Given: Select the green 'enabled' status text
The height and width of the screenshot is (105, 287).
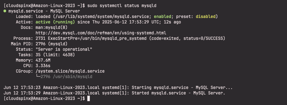Looking at the screenshot, I should click(x=162, y=17).
